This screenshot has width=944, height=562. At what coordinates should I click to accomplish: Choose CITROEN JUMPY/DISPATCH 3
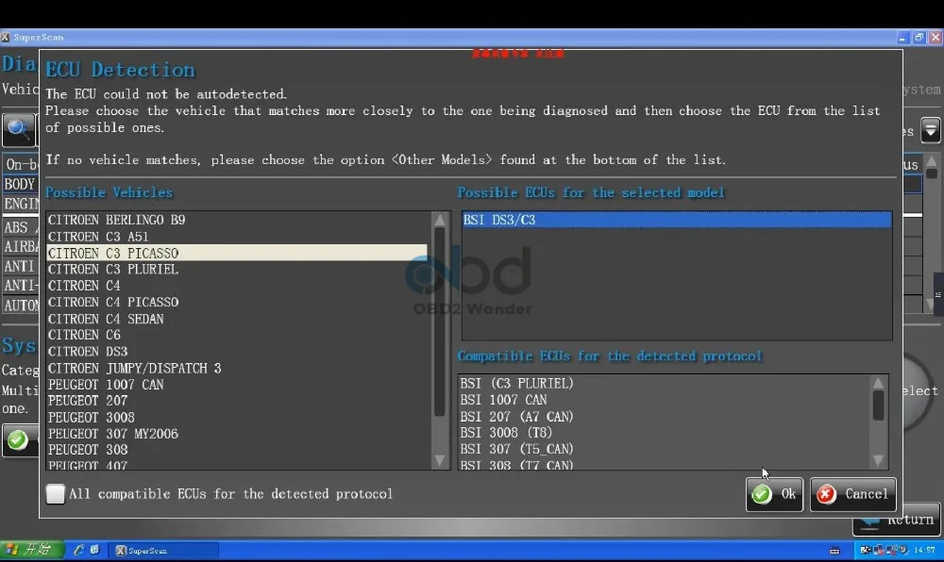click(x=237, y=368)
